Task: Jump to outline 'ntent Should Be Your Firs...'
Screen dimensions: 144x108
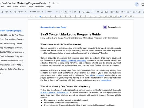Action: pos(12,35)
